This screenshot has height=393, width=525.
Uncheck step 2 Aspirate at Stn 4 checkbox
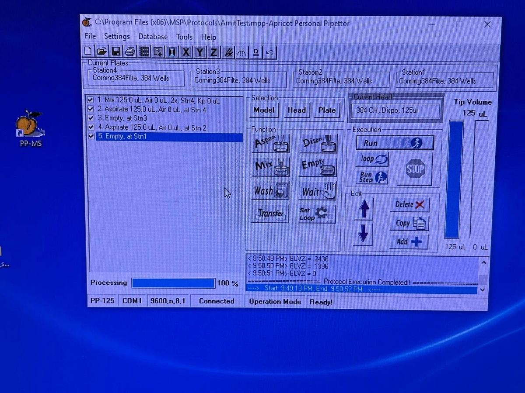point(91,109)
